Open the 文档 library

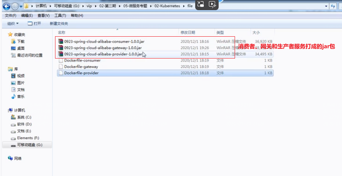coord(21,90)
